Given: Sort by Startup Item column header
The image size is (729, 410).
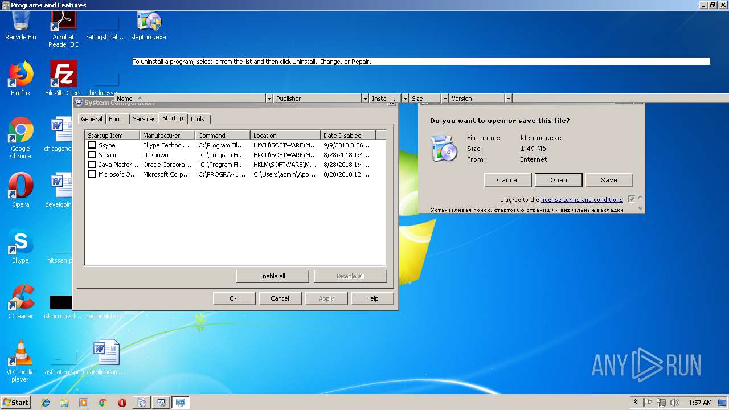Looking at the screenshot, I should pyautogui.click(x=112, y=136).
